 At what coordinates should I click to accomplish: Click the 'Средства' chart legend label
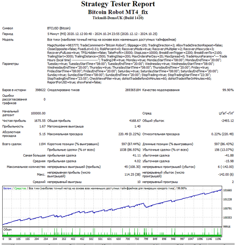pyautogui.click(x=20, y=188)
